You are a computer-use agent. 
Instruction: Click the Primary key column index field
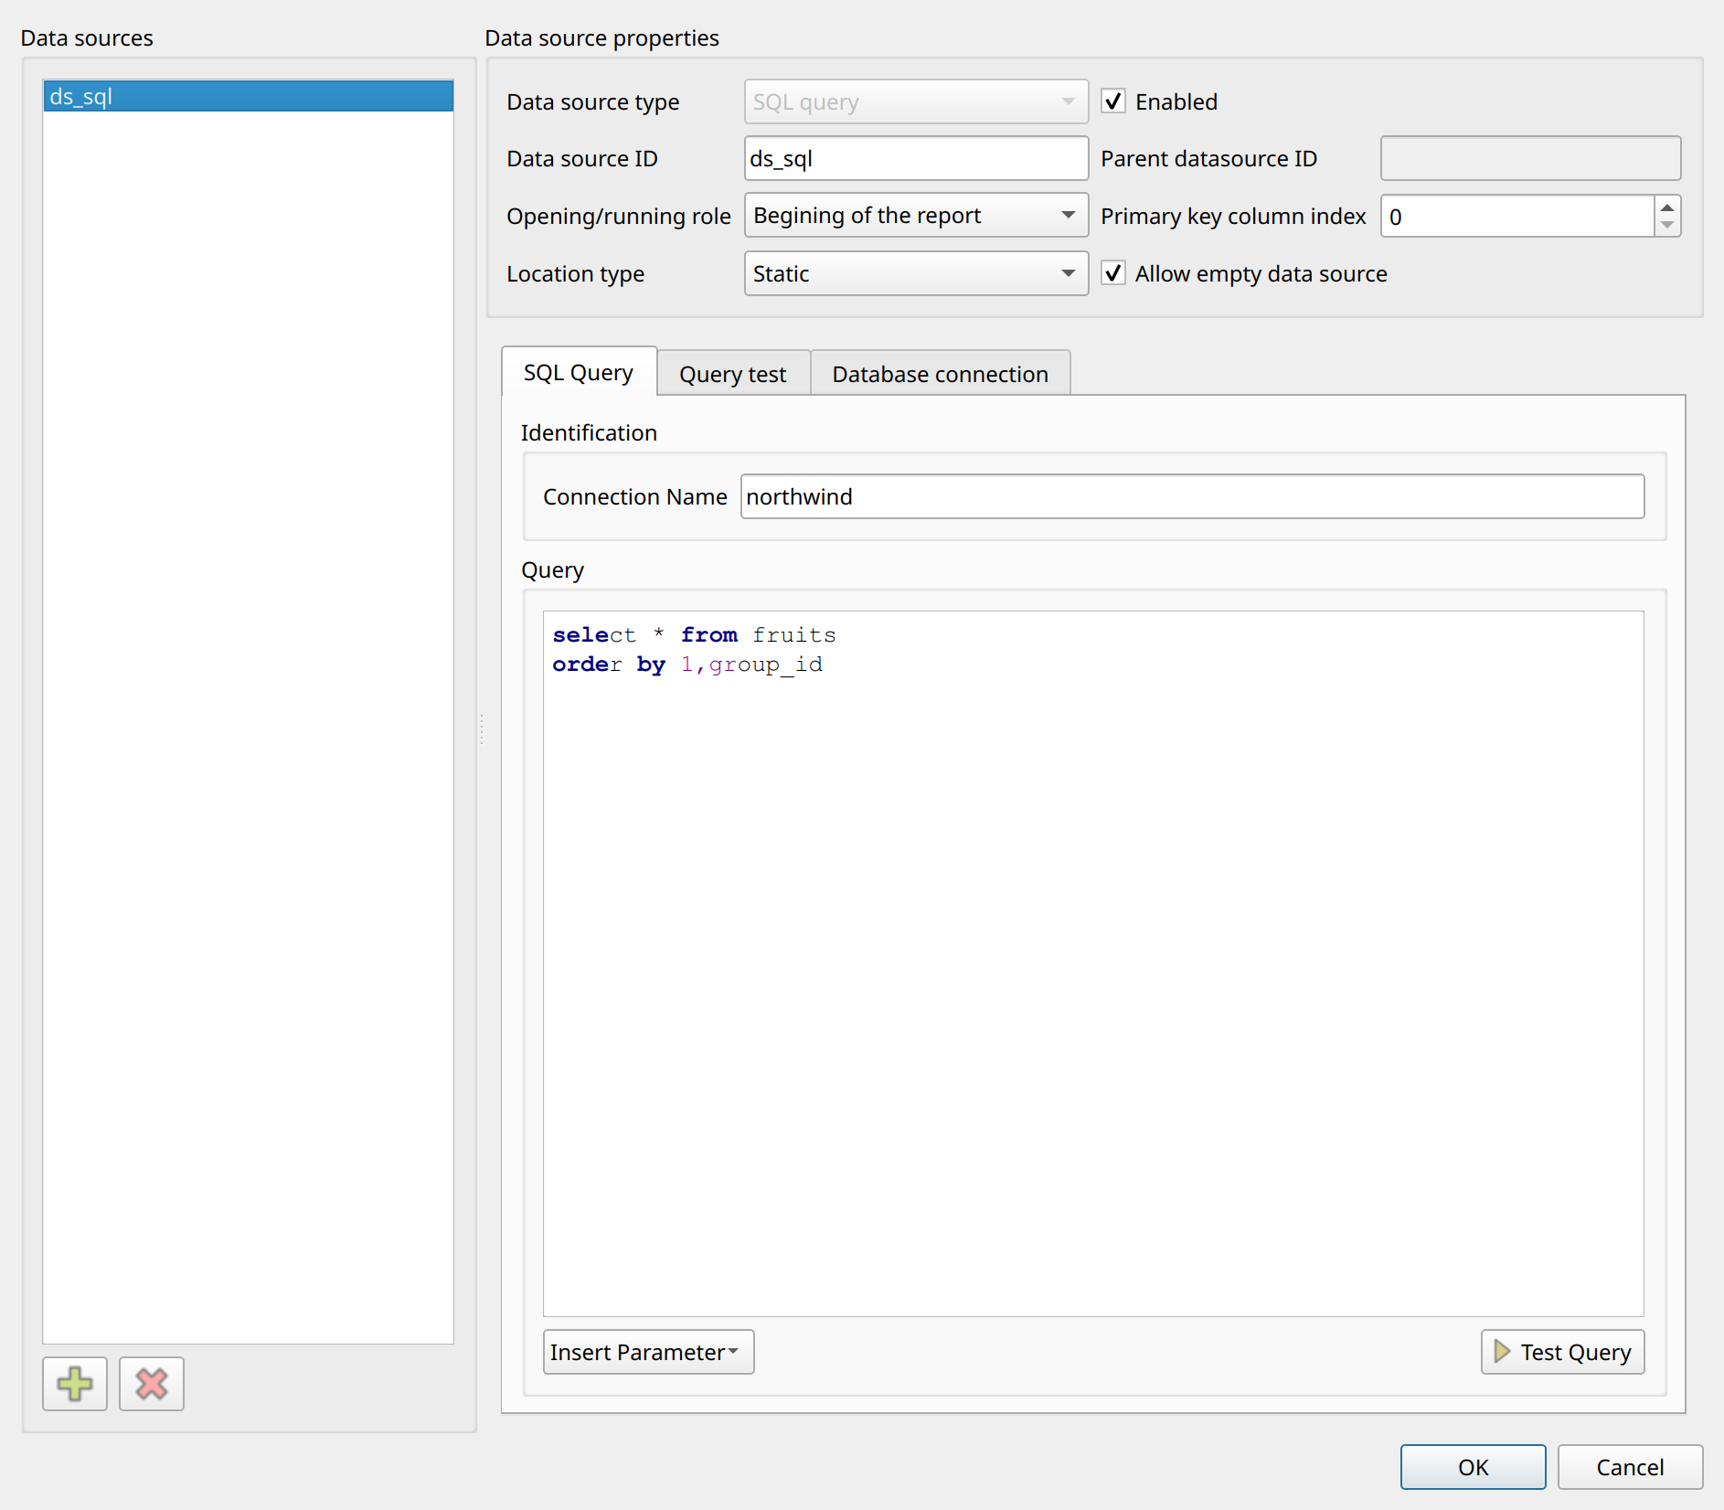coord(1517,216)
